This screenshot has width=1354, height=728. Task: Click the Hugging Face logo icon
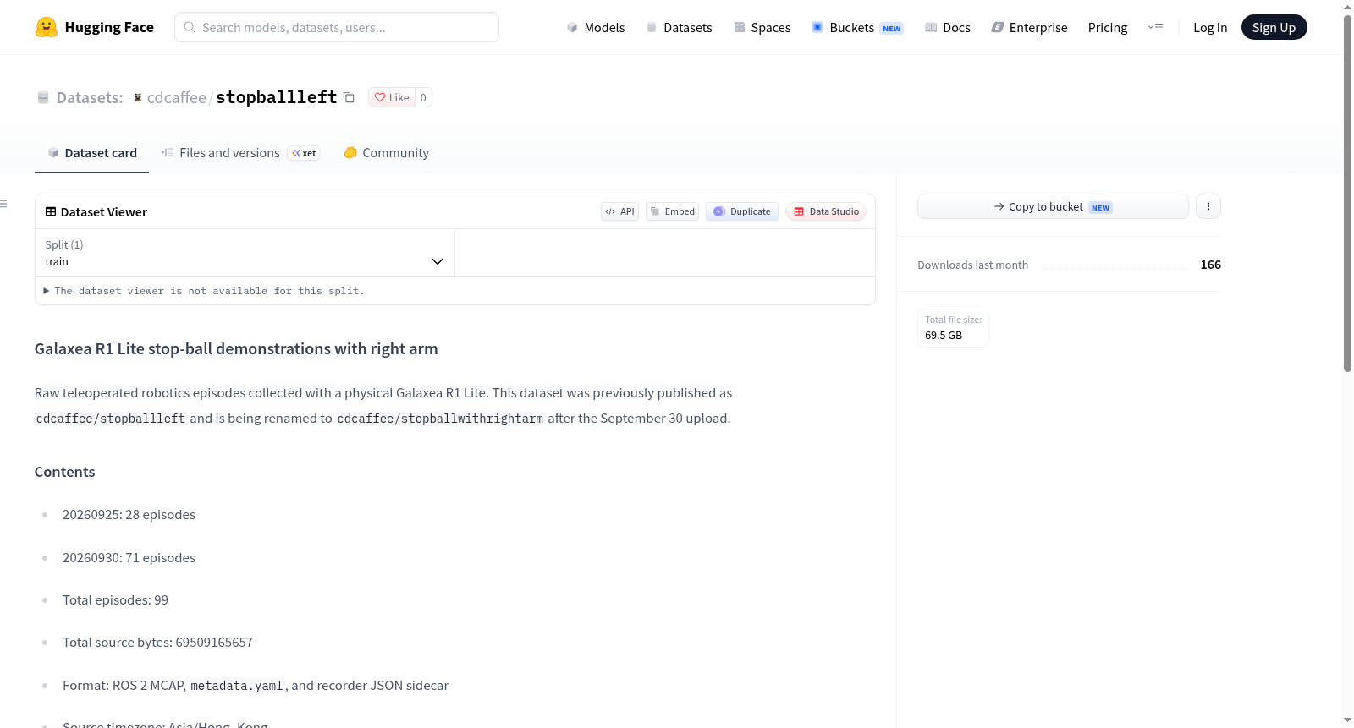pos(47,27)
